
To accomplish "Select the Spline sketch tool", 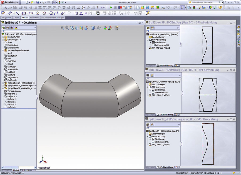I will pos(56,13).
